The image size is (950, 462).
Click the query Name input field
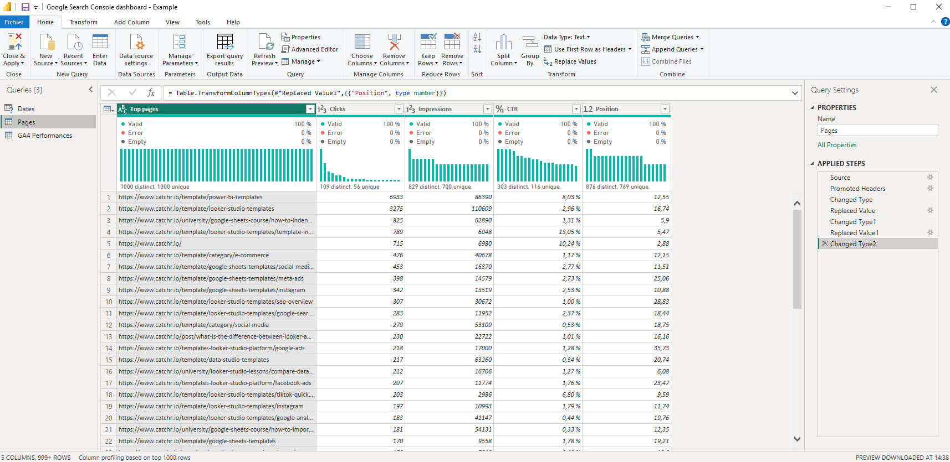tap(878, 131)
